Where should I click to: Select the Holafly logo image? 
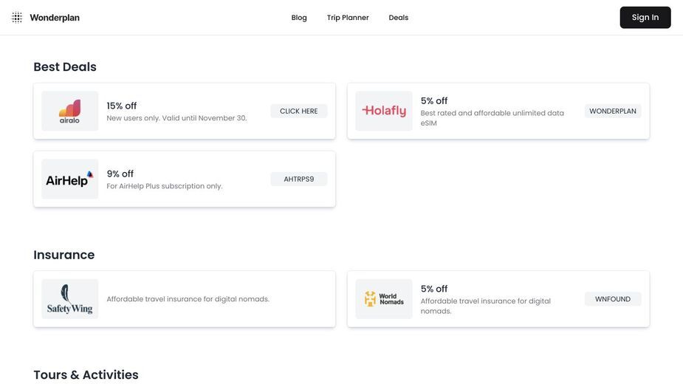384,112
